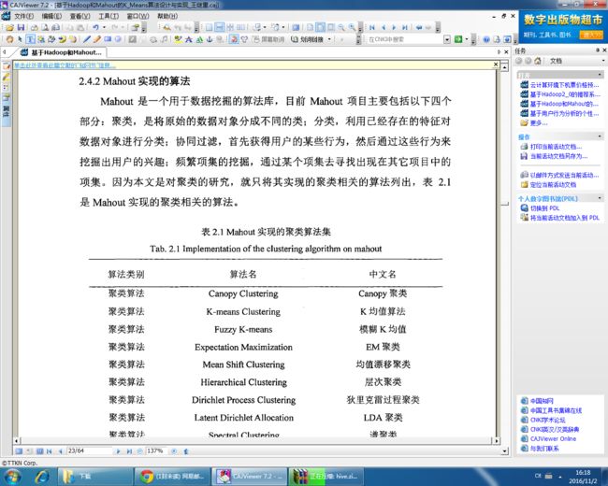Screen dimensions: 608x486
Task: Click the Back navigation arrow
Action: coord(419,27)
